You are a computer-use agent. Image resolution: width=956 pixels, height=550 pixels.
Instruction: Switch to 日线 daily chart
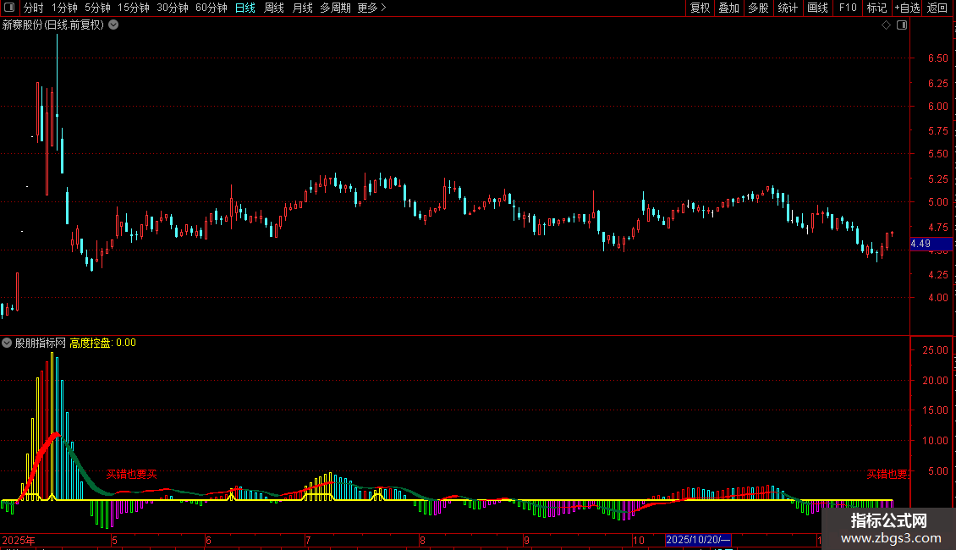pos(245,8)
